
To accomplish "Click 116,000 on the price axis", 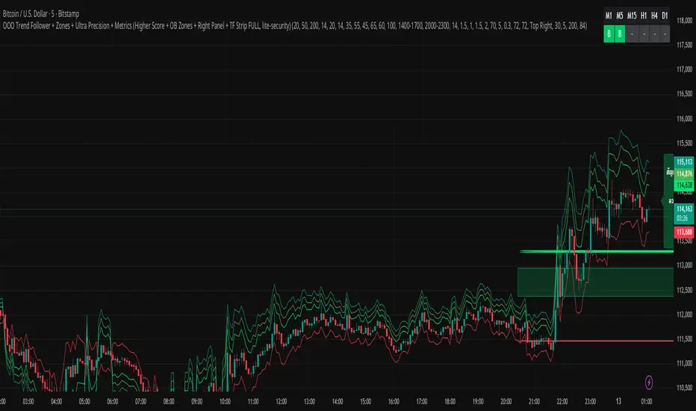I will (684, 119).
